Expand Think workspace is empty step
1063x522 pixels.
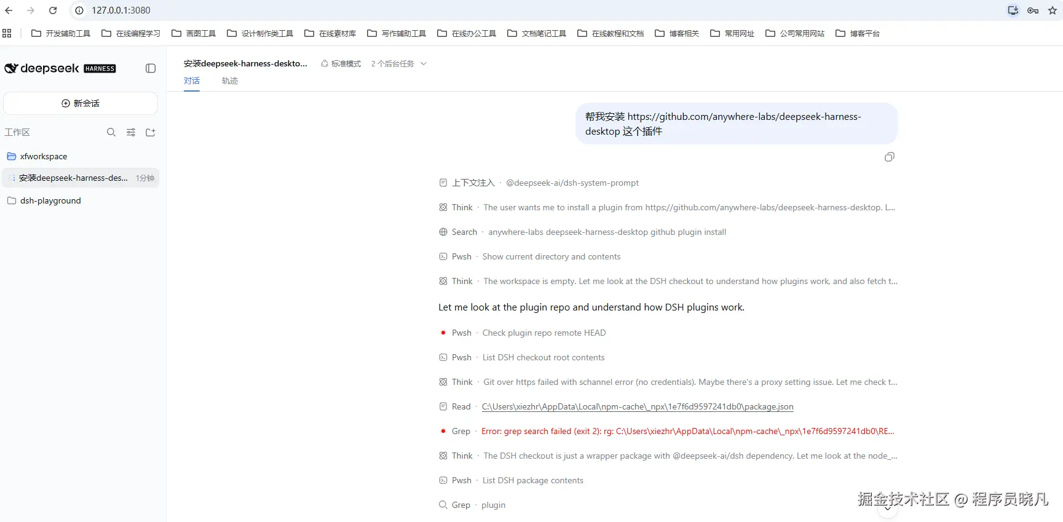(668, 281)
